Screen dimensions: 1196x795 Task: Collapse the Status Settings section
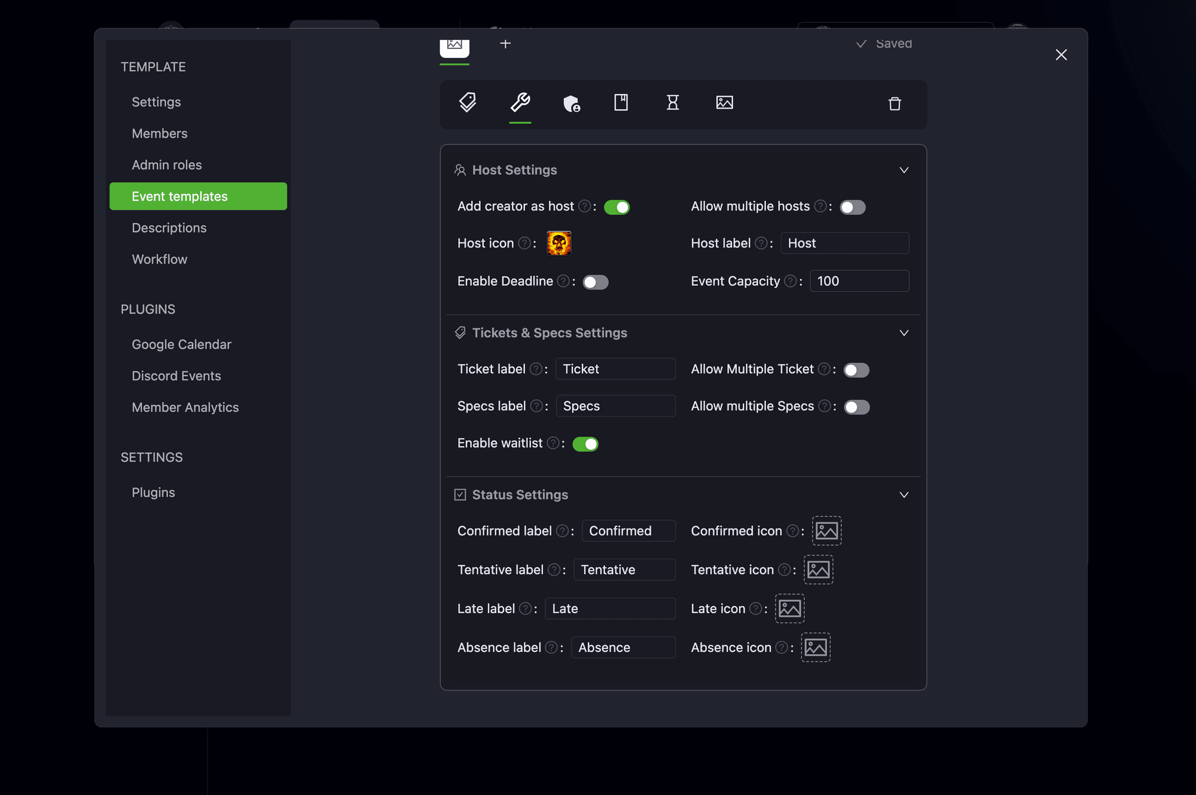tap(904, 495)
